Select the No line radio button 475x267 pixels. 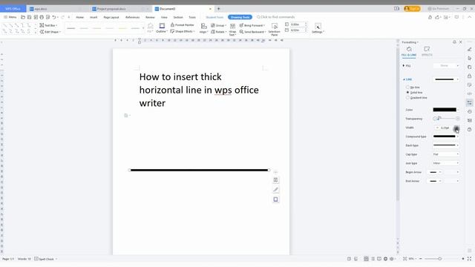click(x=407, y=88)
